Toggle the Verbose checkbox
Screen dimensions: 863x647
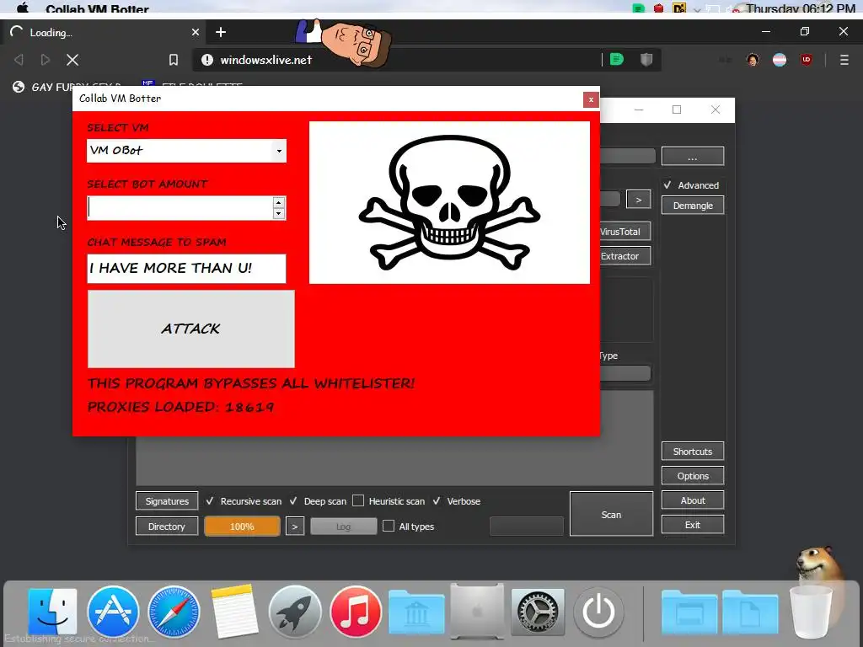(437, 500)
